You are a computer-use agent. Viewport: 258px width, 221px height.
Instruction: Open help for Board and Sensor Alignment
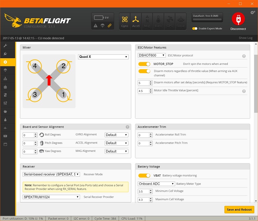[x=127, y=127]
